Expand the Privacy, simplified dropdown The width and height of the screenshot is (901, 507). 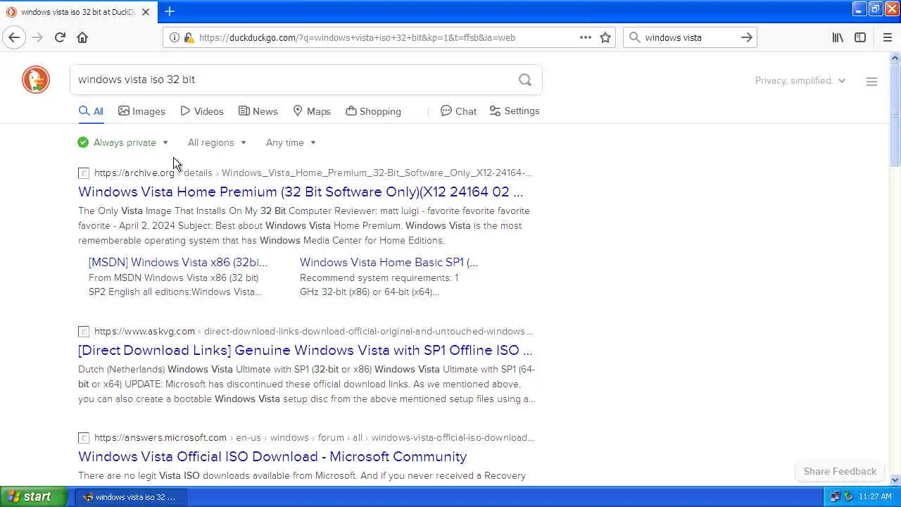pos(800,81)
